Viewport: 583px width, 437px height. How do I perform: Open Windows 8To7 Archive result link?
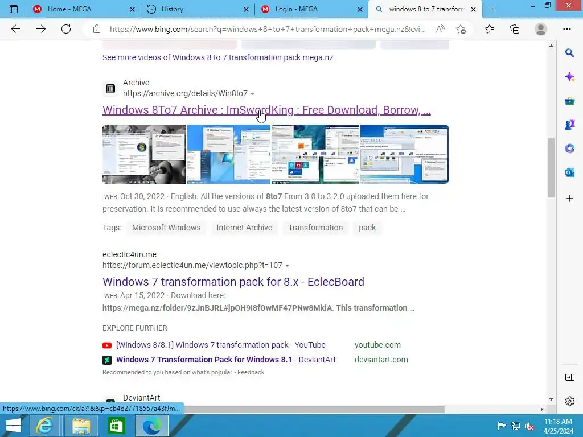[x=266, y=110]
